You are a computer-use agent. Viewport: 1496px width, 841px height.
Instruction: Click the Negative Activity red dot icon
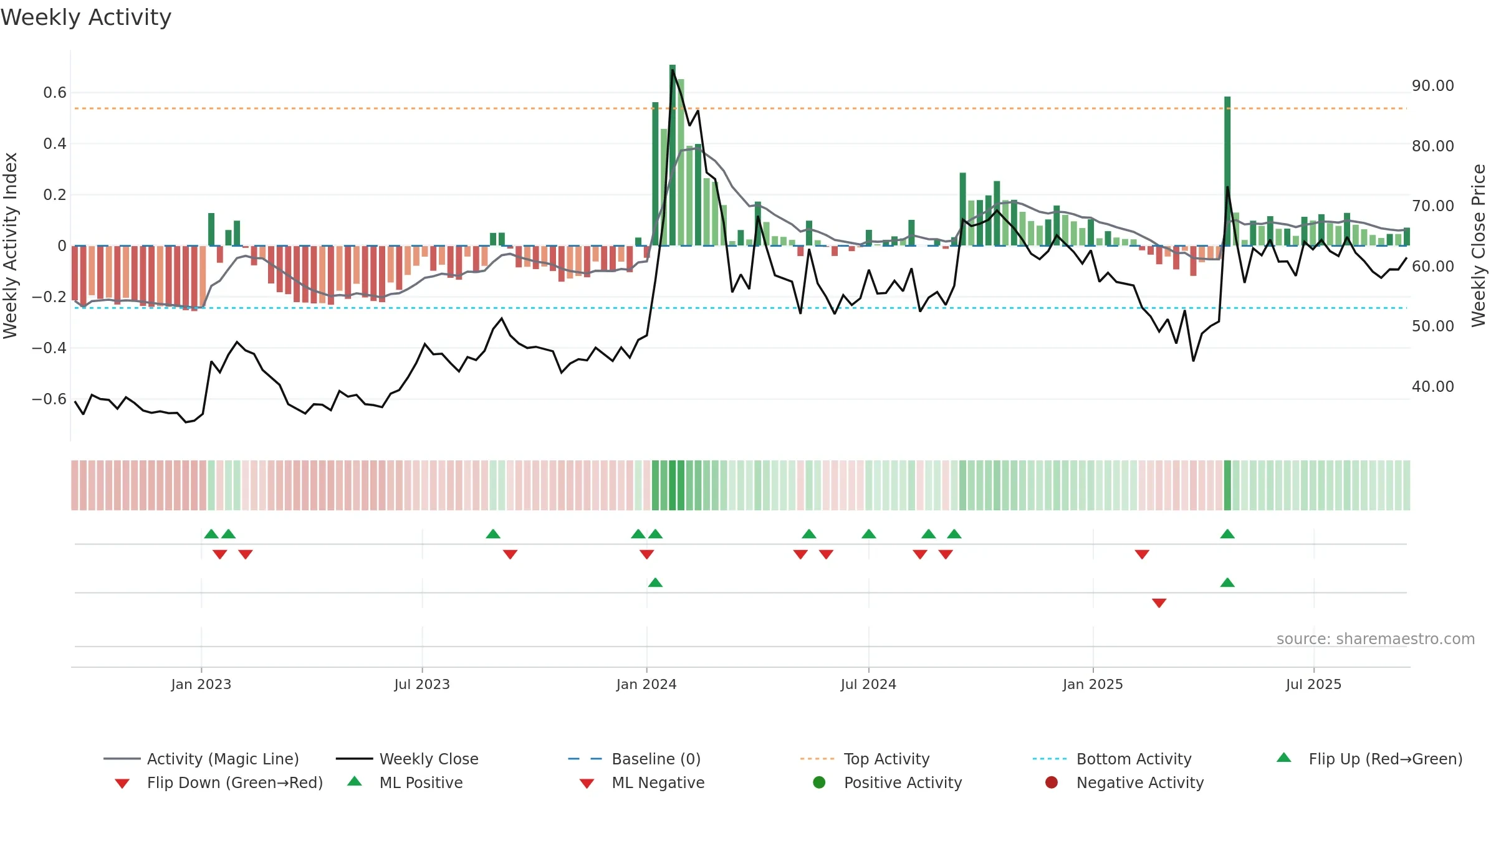point(1052,782)
